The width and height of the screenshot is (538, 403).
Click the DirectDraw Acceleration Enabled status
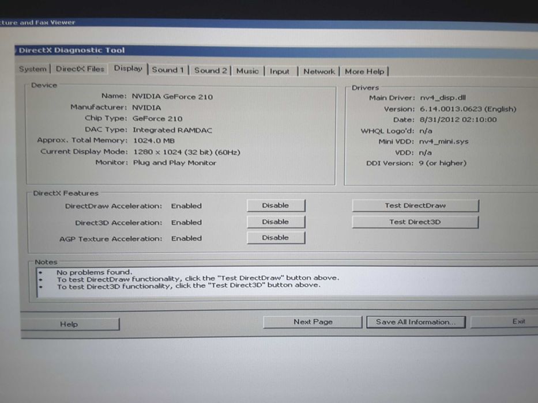coord(186,206)
